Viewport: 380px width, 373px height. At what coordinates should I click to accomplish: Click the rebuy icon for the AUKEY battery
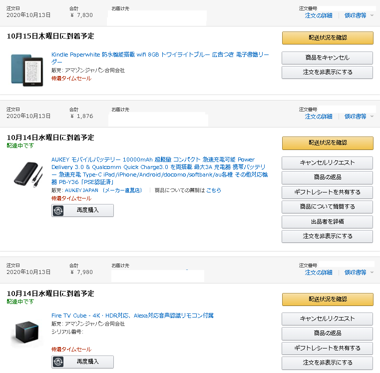coord(58,210)
